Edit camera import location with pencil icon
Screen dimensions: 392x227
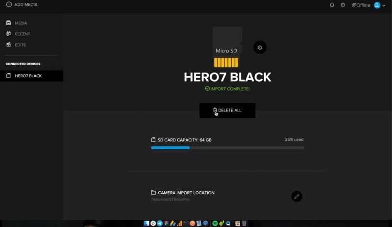pos(297,196)
